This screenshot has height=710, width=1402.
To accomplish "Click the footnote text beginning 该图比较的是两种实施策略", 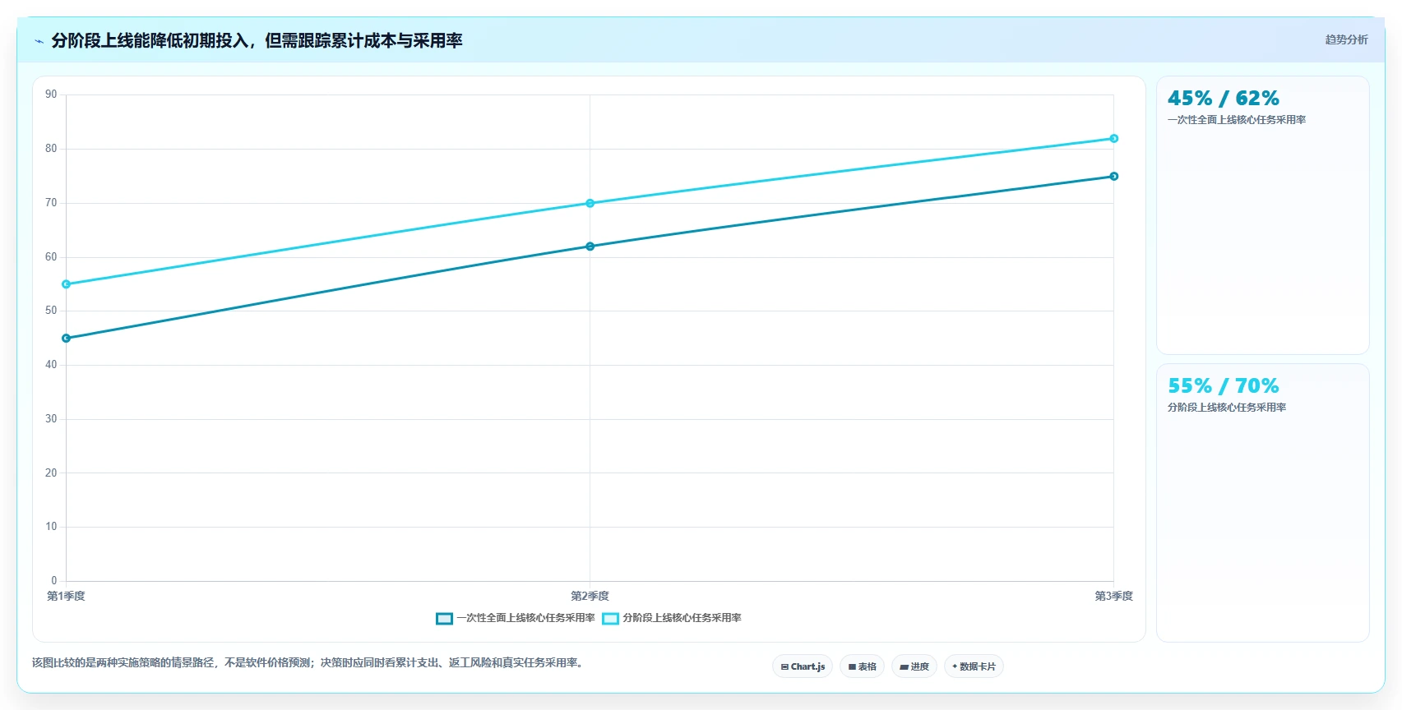I will coord(309,663).
